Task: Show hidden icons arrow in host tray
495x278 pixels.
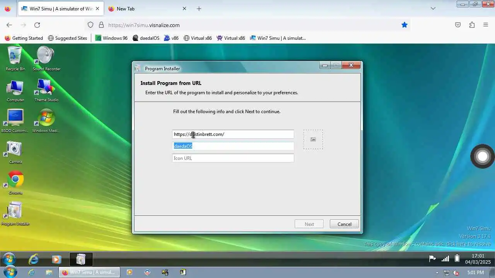Action: (437, 272)
